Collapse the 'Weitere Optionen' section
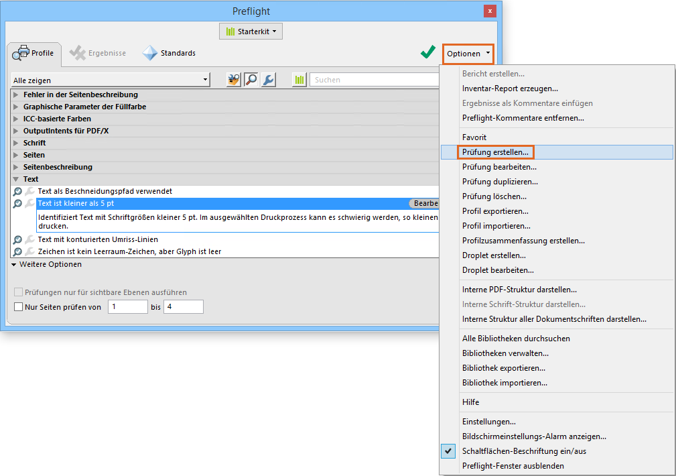676x476 pixels. (x=13, y=264)
